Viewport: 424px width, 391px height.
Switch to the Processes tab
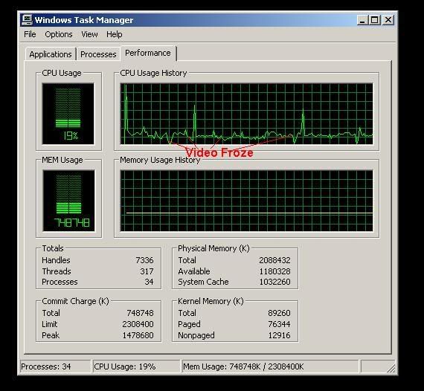click(98, 54)
